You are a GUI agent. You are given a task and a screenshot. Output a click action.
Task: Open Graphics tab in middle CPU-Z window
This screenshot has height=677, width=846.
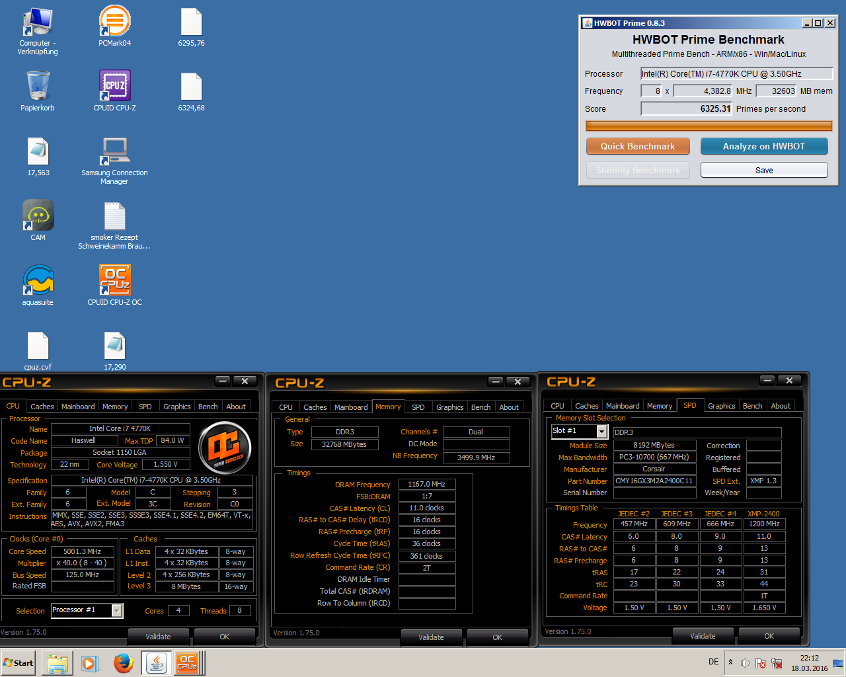[450, 407]
